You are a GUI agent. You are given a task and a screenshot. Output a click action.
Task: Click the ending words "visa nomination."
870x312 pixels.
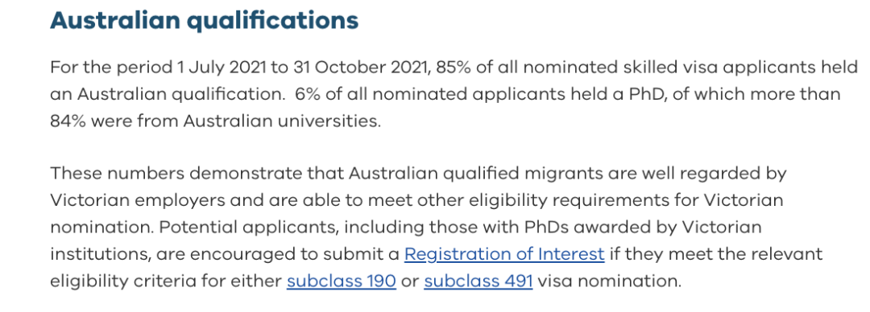609,281
